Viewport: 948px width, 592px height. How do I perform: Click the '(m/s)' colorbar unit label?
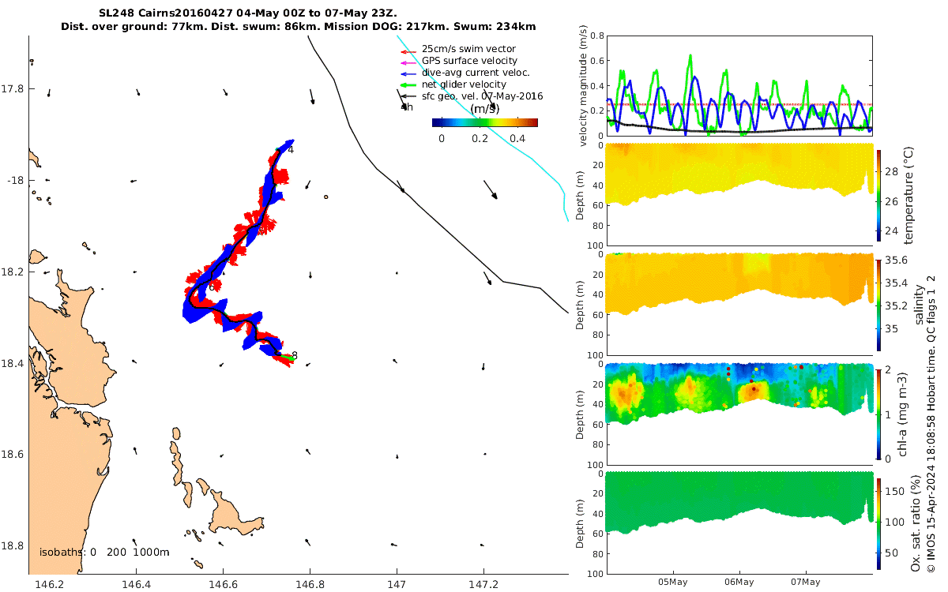pos(484,109)
